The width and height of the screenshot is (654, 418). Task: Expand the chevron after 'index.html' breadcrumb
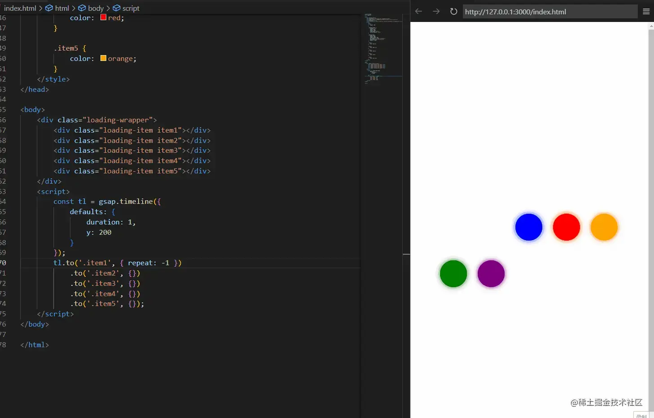tap(40, 8)
